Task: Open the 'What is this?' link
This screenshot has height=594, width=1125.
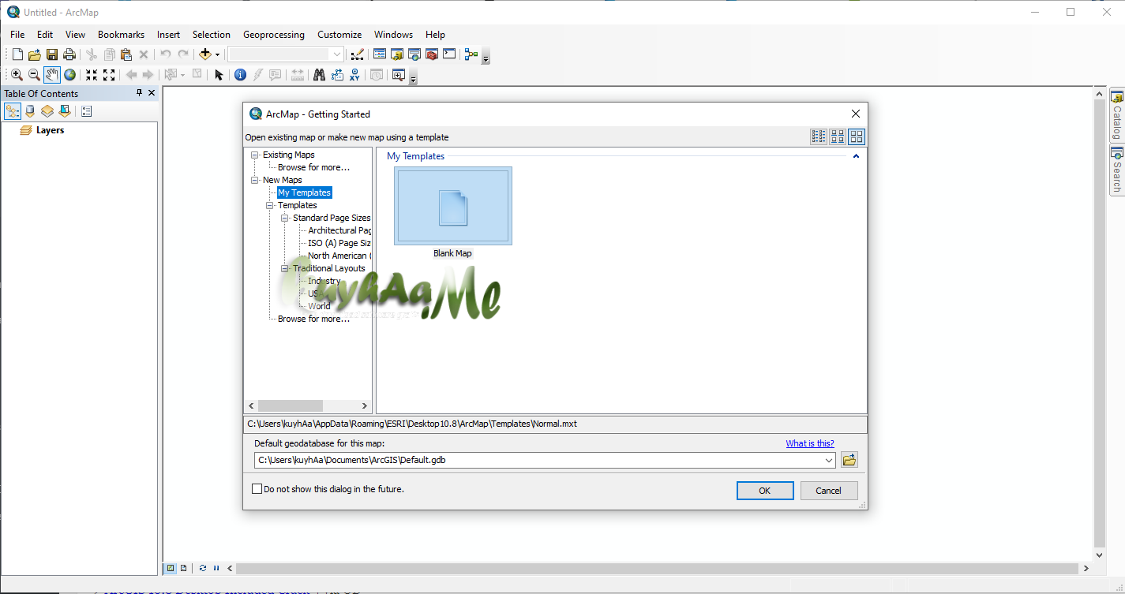Action: point(809,443)
